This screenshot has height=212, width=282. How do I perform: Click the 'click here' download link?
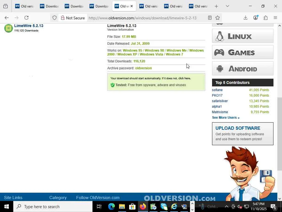(184, 78)
